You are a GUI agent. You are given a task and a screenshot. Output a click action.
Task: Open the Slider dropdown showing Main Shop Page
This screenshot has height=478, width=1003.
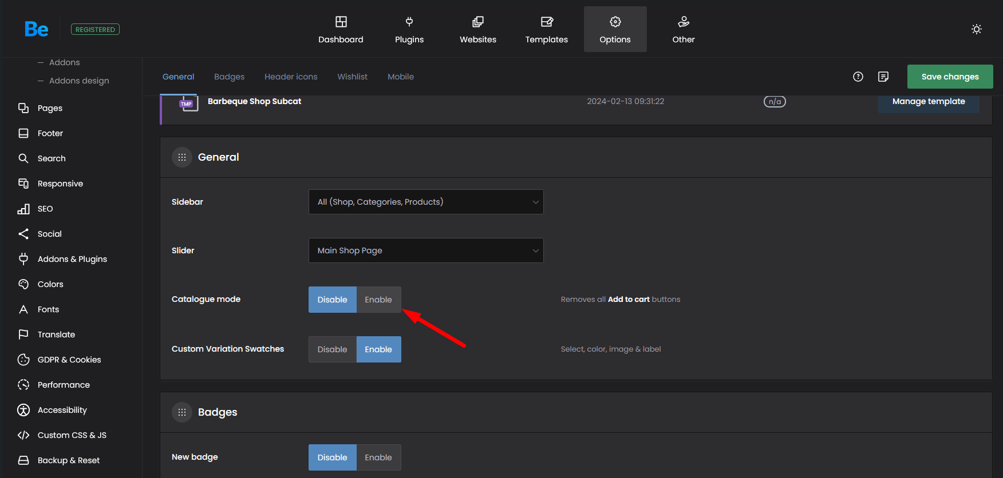(x=426, y=250)
